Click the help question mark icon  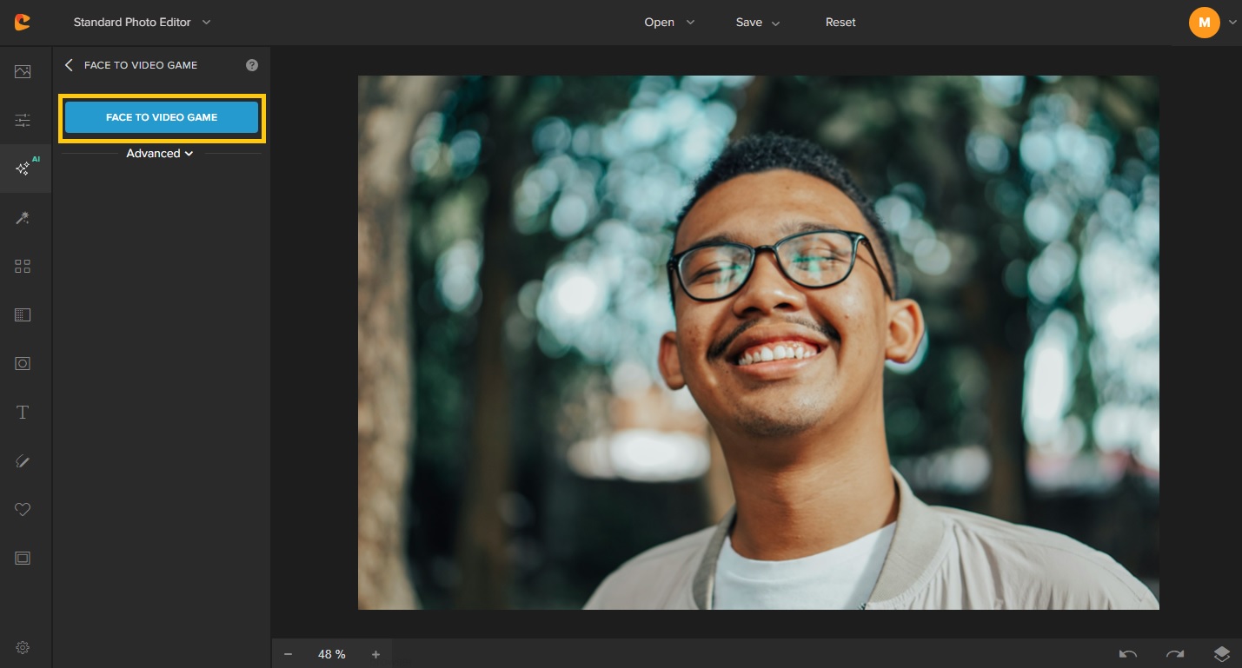pyautogui.click(x=252, y=65)
